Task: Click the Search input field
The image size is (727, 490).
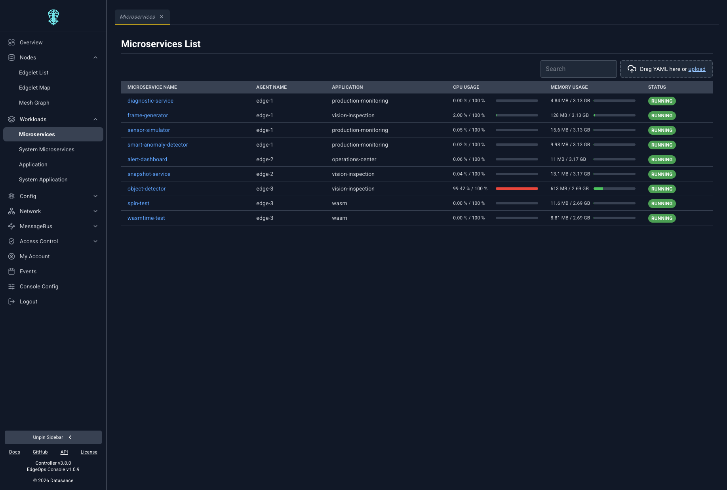Action: (579, 69)
